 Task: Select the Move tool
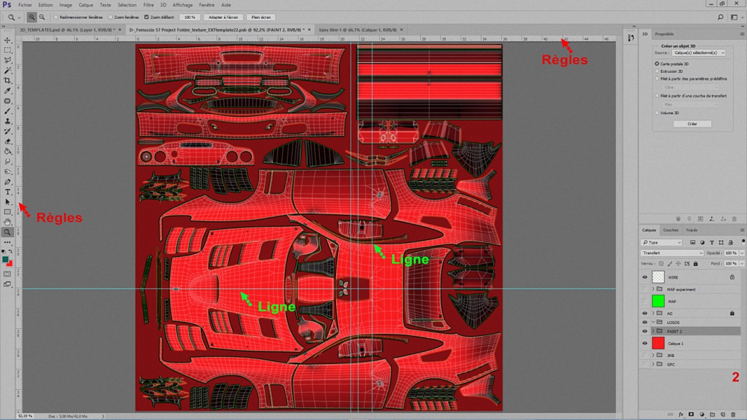7,40
